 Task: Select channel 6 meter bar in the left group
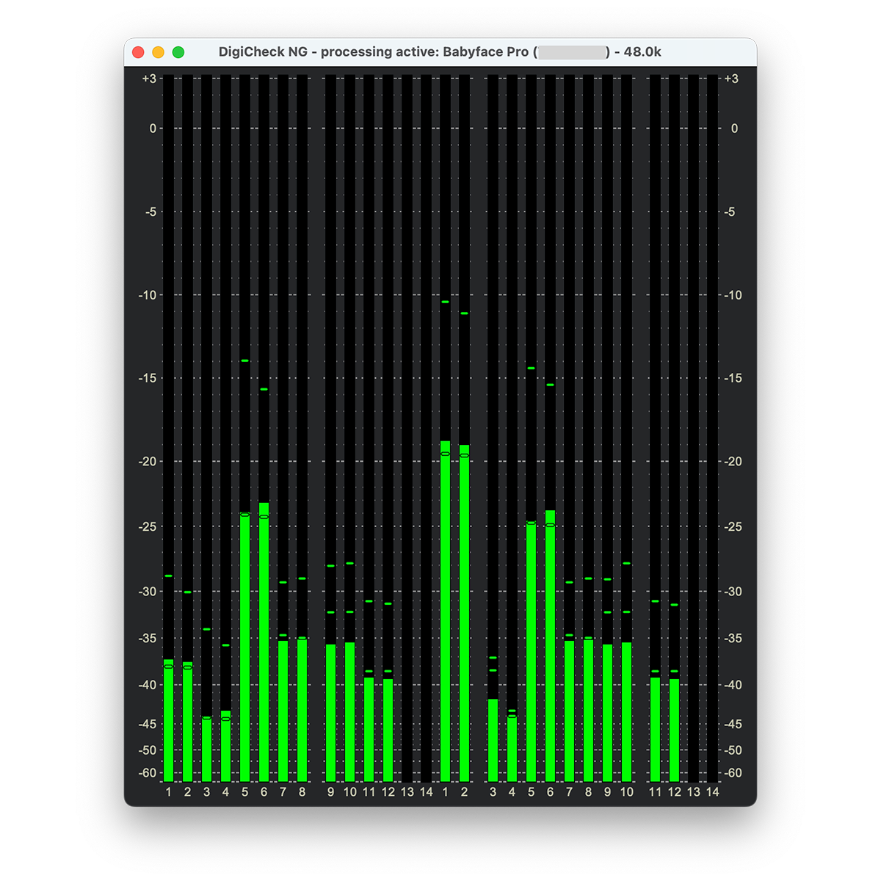click(x=264, y=642)
